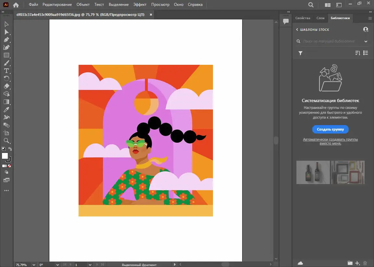Viewport: 374px width, 267px height.
Task: Activate the Type tool
Action: point(6,71)
